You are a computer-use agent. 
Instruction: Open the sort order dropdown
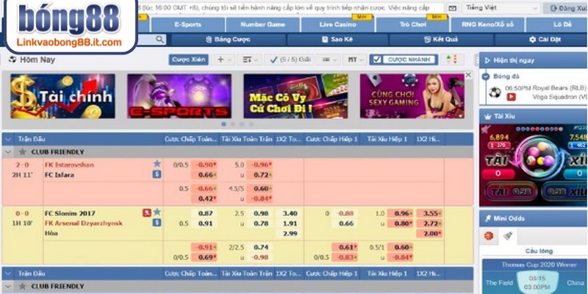pyautogui.click(x=250, y=60)
